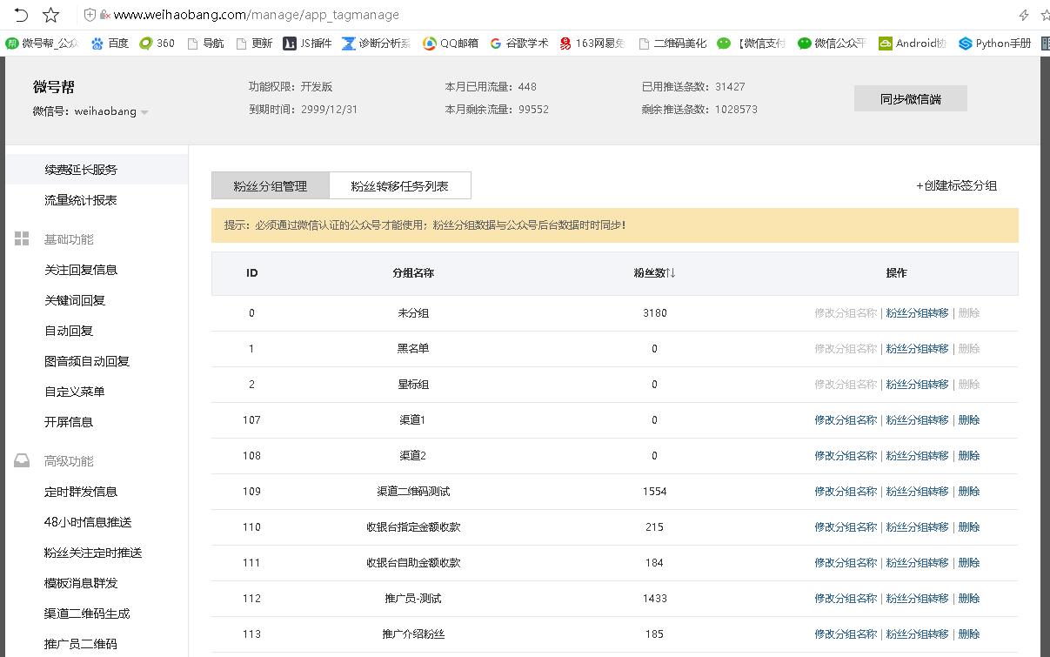Click the site security shield icon

tap(90, 15)
